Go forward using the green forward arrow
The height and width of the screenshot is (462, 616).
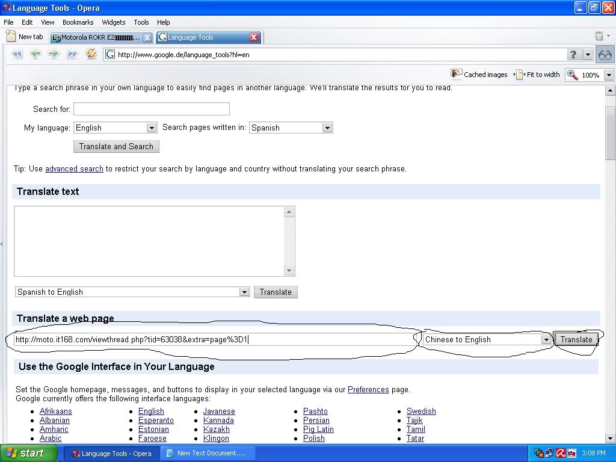tap(54, 54)
